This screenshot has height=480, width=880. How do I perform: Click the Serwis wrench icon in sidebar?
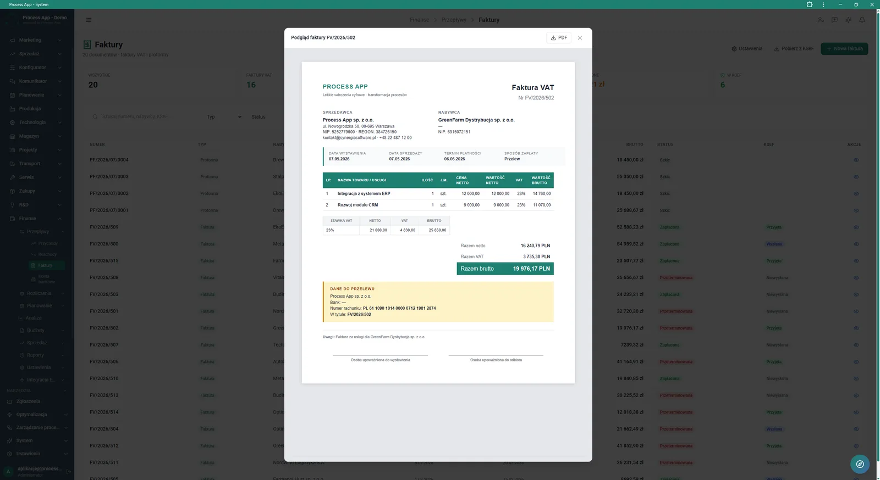point(12,177)
